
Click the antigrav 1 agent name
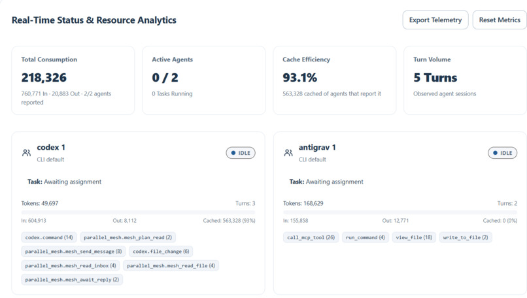click(317, 148)
